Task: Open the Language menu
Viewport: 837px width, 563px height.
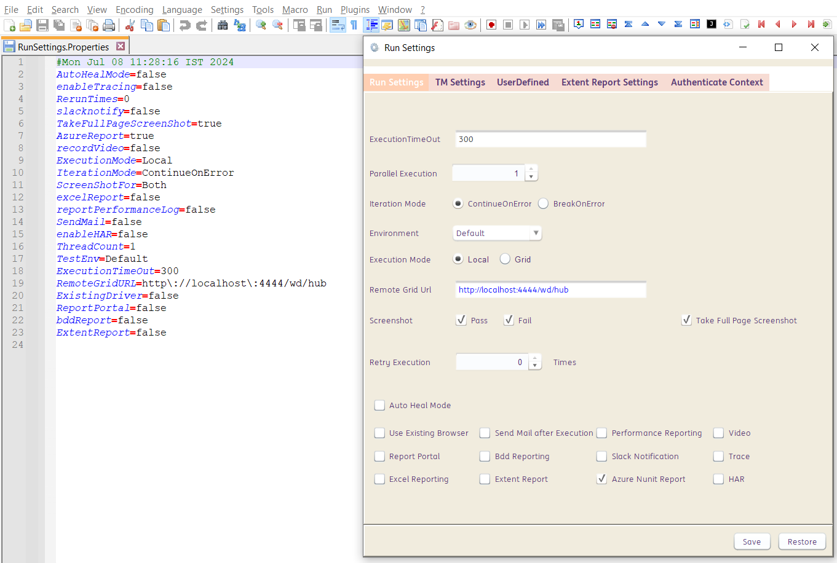Action: pyautogui.click(x=182, y=10)
